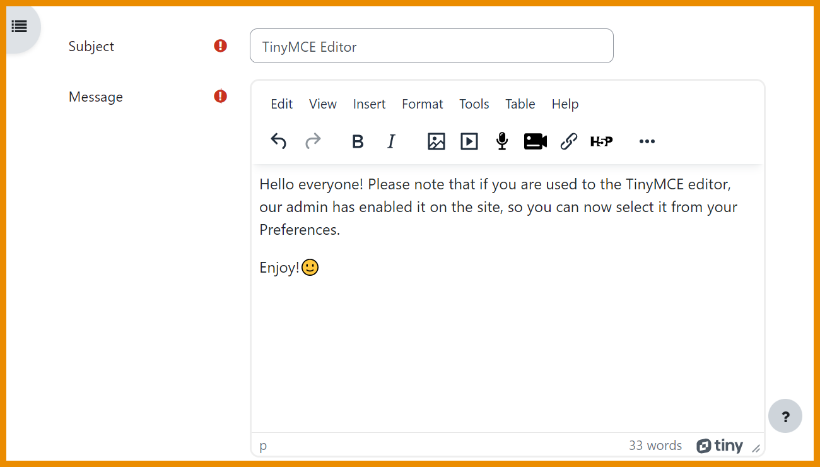
Task: Toggle italic formatting
Action: pos(391,141)
